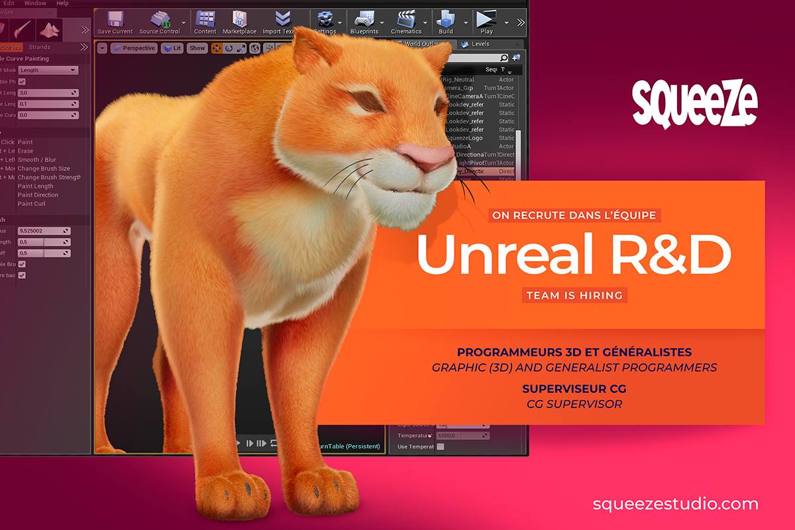Click the Save Current toolbar icon
795x530 pixels.
[x=115, y=19]
